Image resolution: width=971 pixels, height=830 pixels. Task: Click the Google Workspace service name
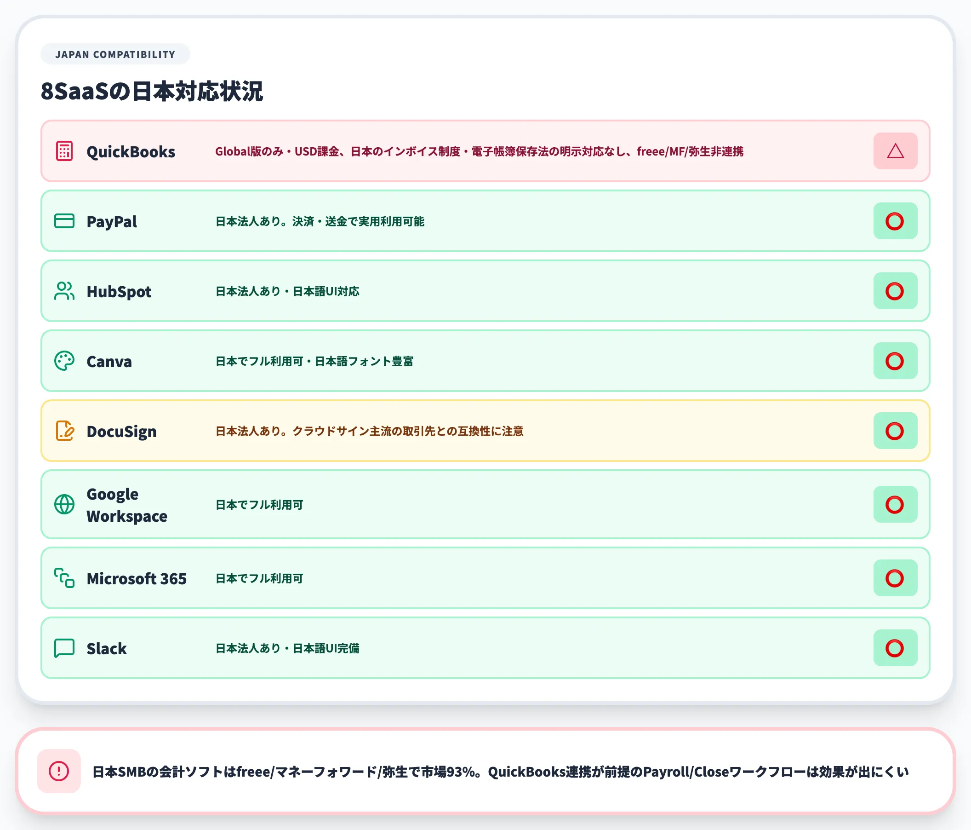coord(127,505)
